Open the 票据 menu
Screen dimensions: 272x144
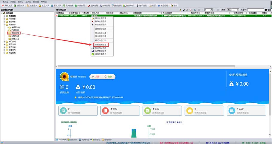(13, 2)
